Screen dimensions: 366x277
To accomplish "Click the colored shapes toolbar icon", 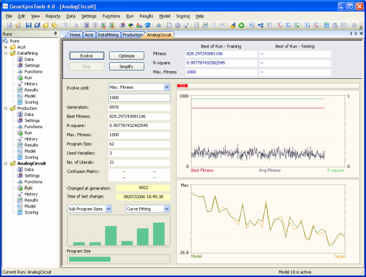I will [x=139, y=25].
